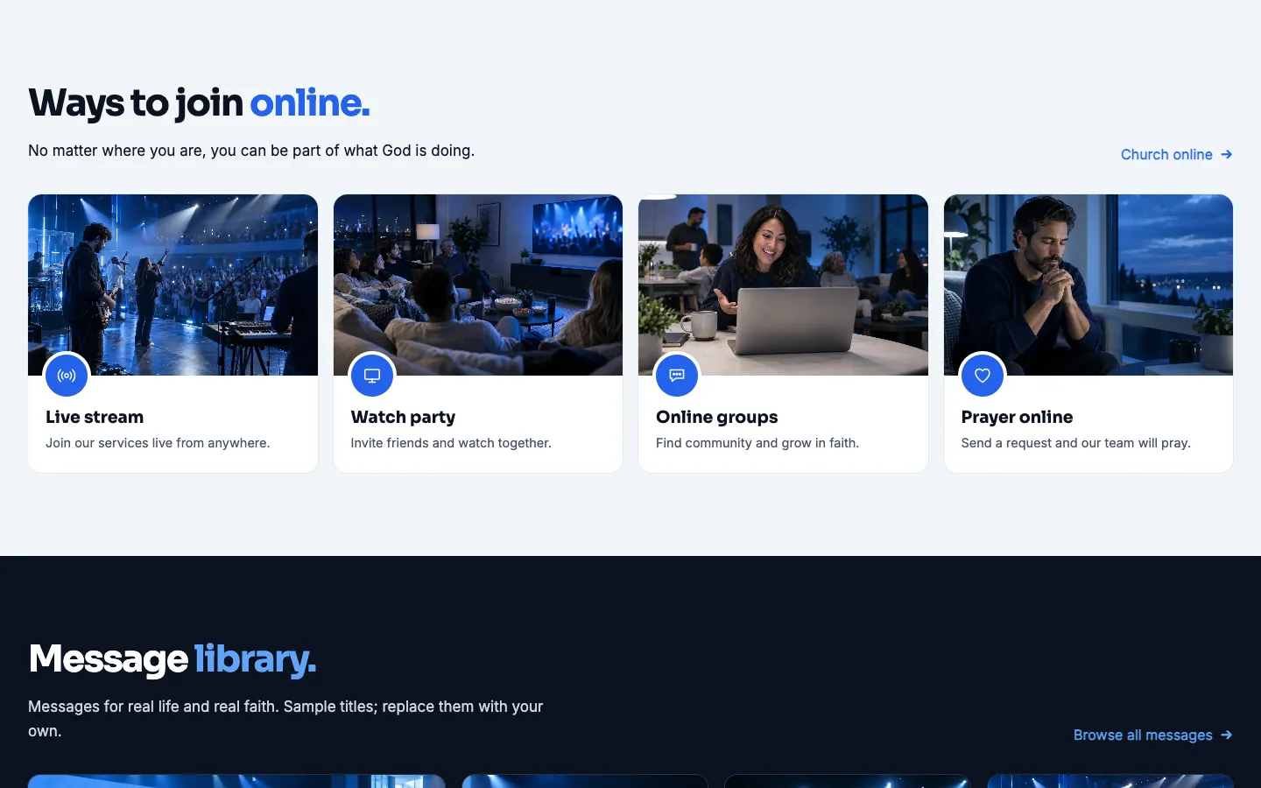
Task: Click the Online groups laptop photo
Action: tap(783, 285)
